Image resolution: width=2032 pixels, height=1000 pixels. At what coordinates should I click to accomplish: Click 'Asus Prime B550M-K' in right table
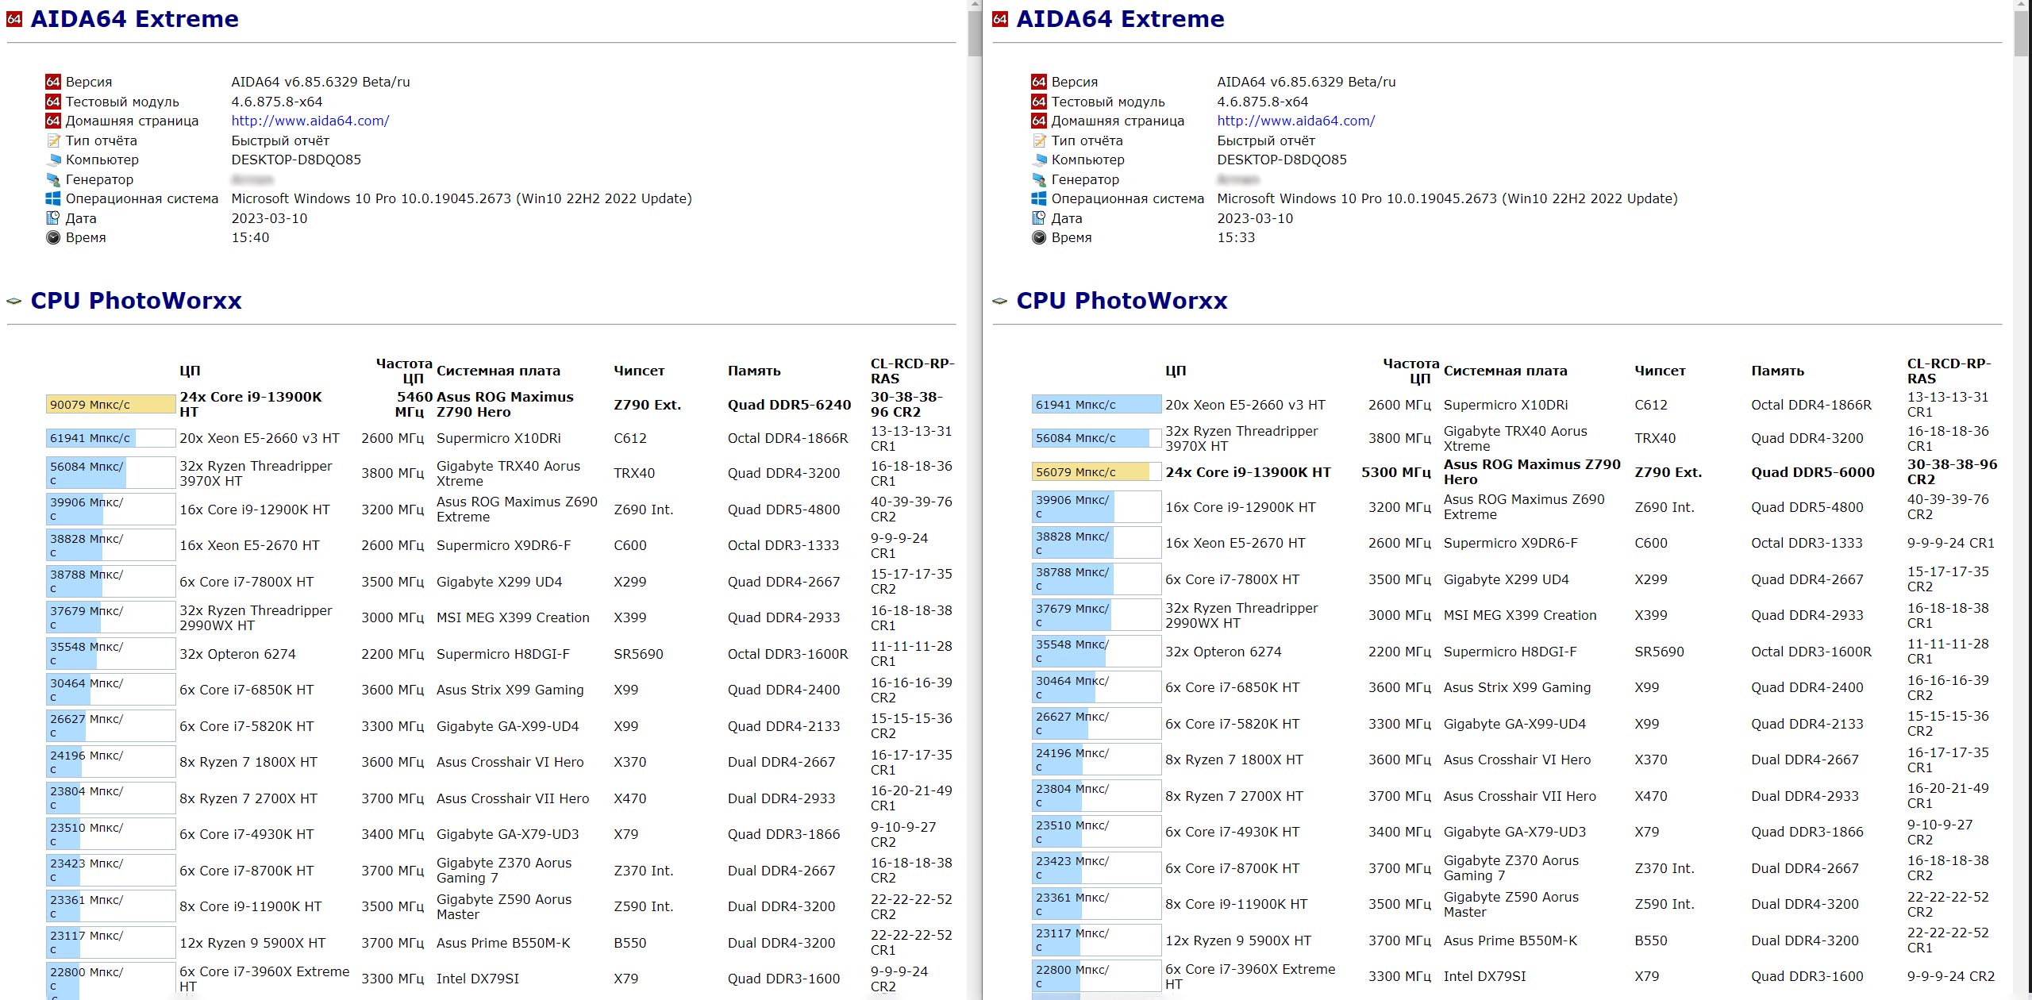point(1511,940)
